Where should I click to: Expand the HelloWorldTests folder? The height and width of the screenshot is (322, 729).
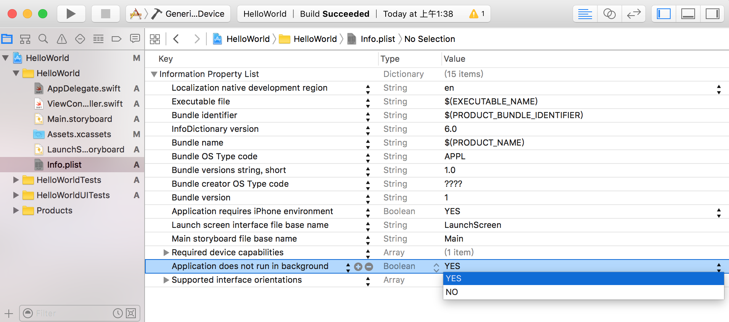(16, 180)
